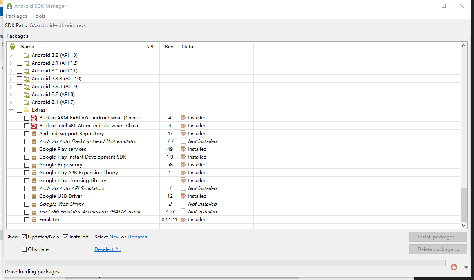Click not installed status icon for Google Web Driver
474x280 pixels.
click(183, 204)
